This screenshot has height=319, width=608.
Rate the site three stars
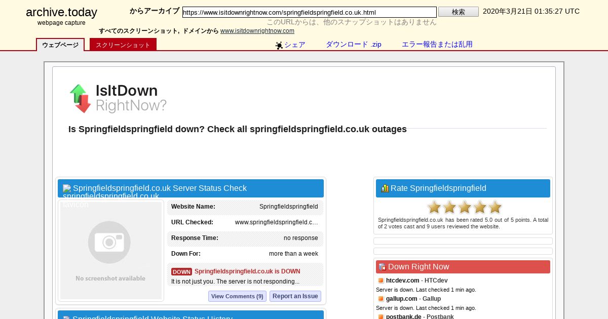click(x=465, y=207)
